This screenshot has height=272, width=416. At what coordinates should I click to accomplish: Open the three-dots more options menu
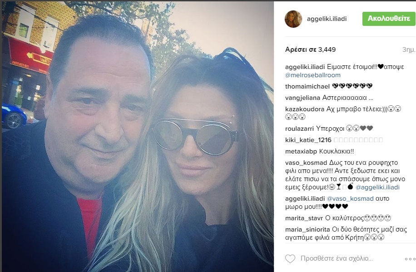[410, 259]
